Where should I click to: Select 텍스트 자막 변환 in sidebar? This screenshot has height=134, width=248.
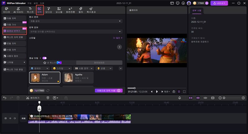coord(14,37)
